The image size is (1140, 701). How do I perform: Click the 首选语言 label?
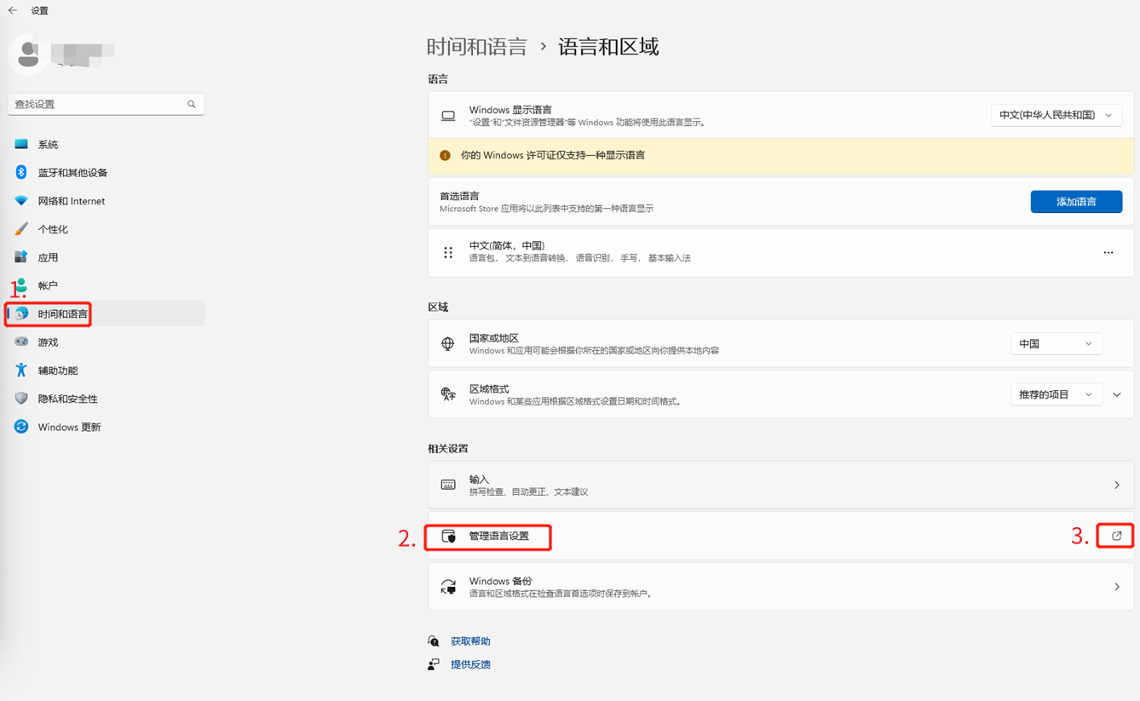pos(459,196)
